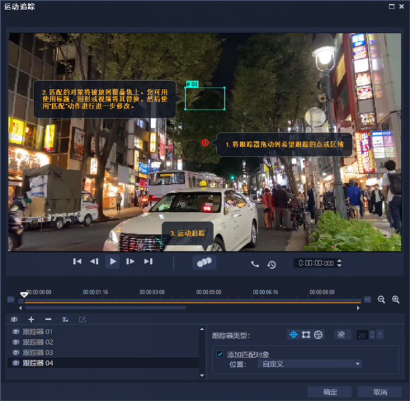Toggle visibility of all trackers

click(x=15, y=319)
